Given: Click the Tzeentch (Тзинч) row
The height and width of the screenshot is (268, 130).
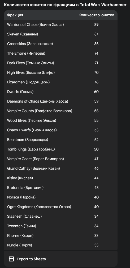Looking at the screenshot, I should [x=61, y=226].
